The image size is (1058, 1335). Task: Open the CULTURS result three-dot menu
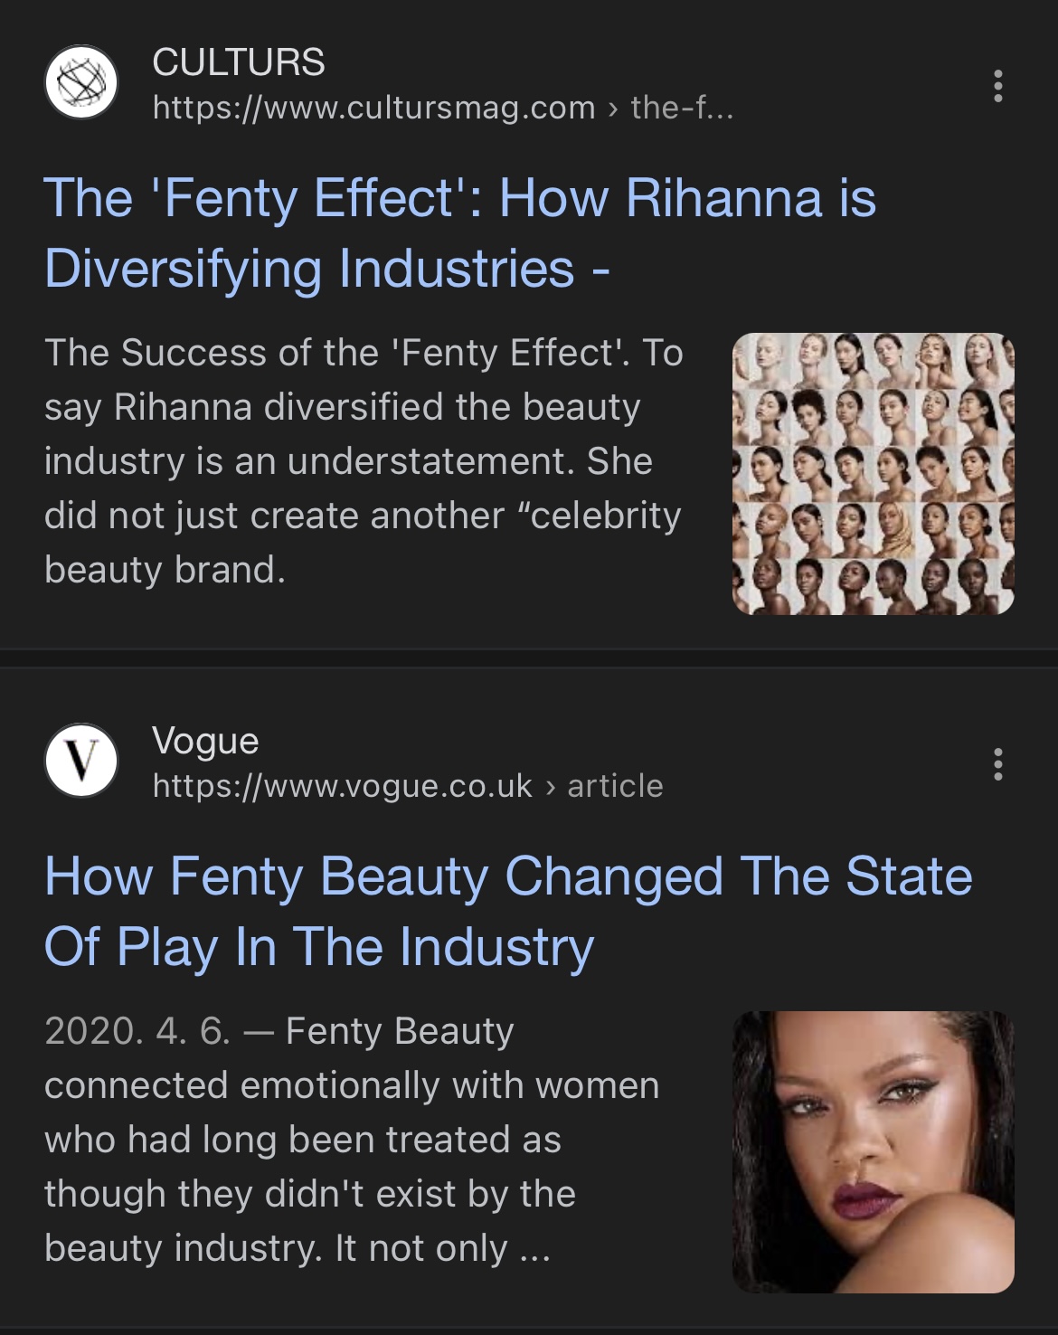997,86
